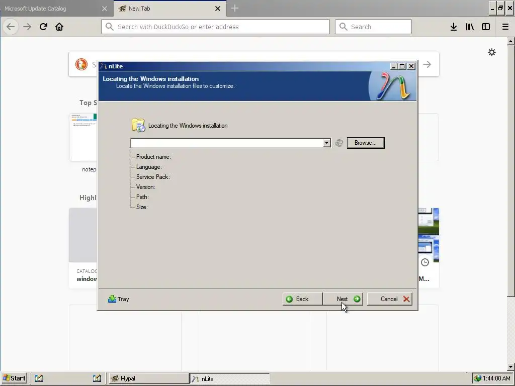The width and height of the screenshot is (515, 386).
Task: Restore down the browser window
Action: click(500, 8)
